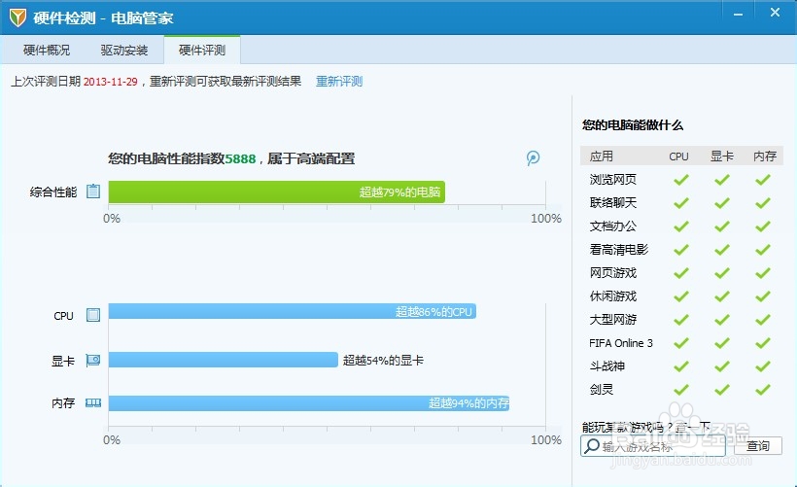Click the 看高清电影 row label

click(x=619, y=250)
